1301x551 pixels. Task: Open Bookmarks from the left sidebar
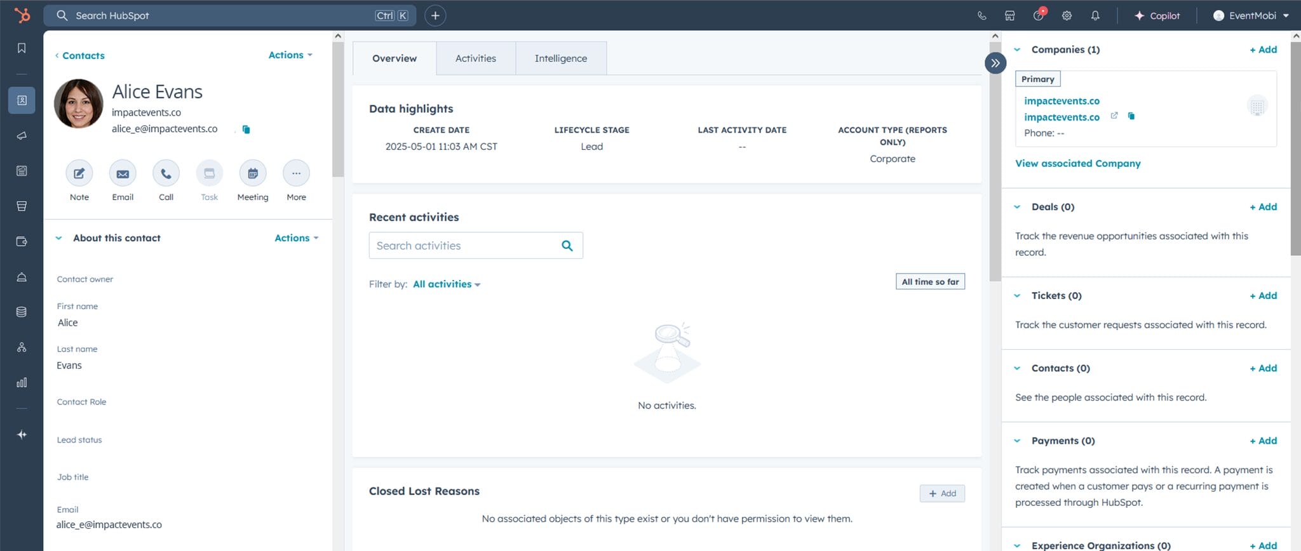click(x=22, y=48)
